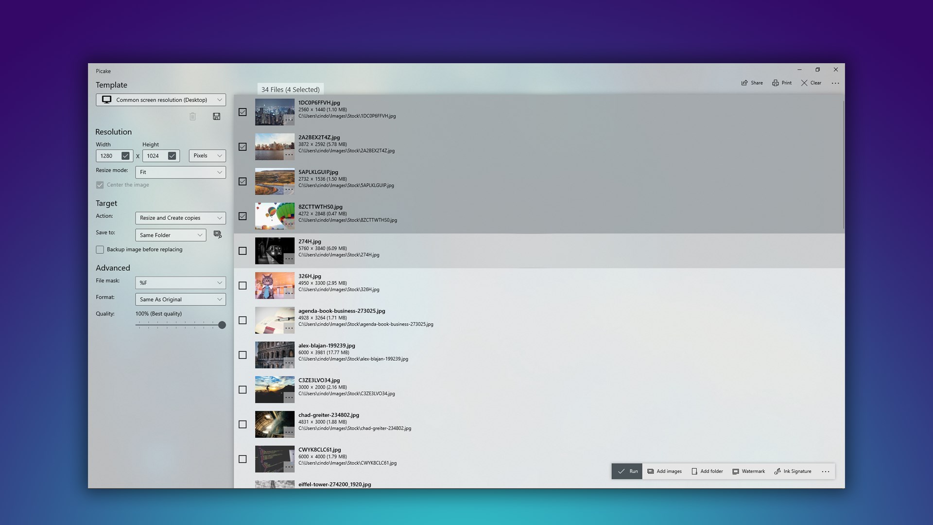This screenshot has width=933, height=525.
Task: Click the Clear list X icon
Action: click(804, 83)
